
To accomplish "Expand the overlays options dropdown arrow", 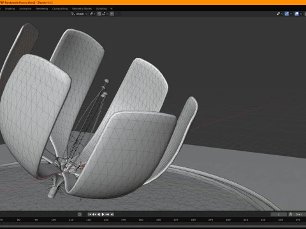I will click(301, 14).
